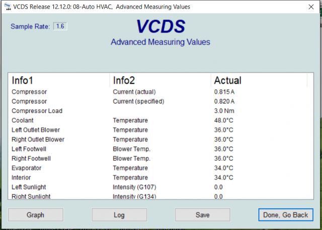322x230 pixels.
Task: Click the Sample Rate value field
Action: (60, 26)
